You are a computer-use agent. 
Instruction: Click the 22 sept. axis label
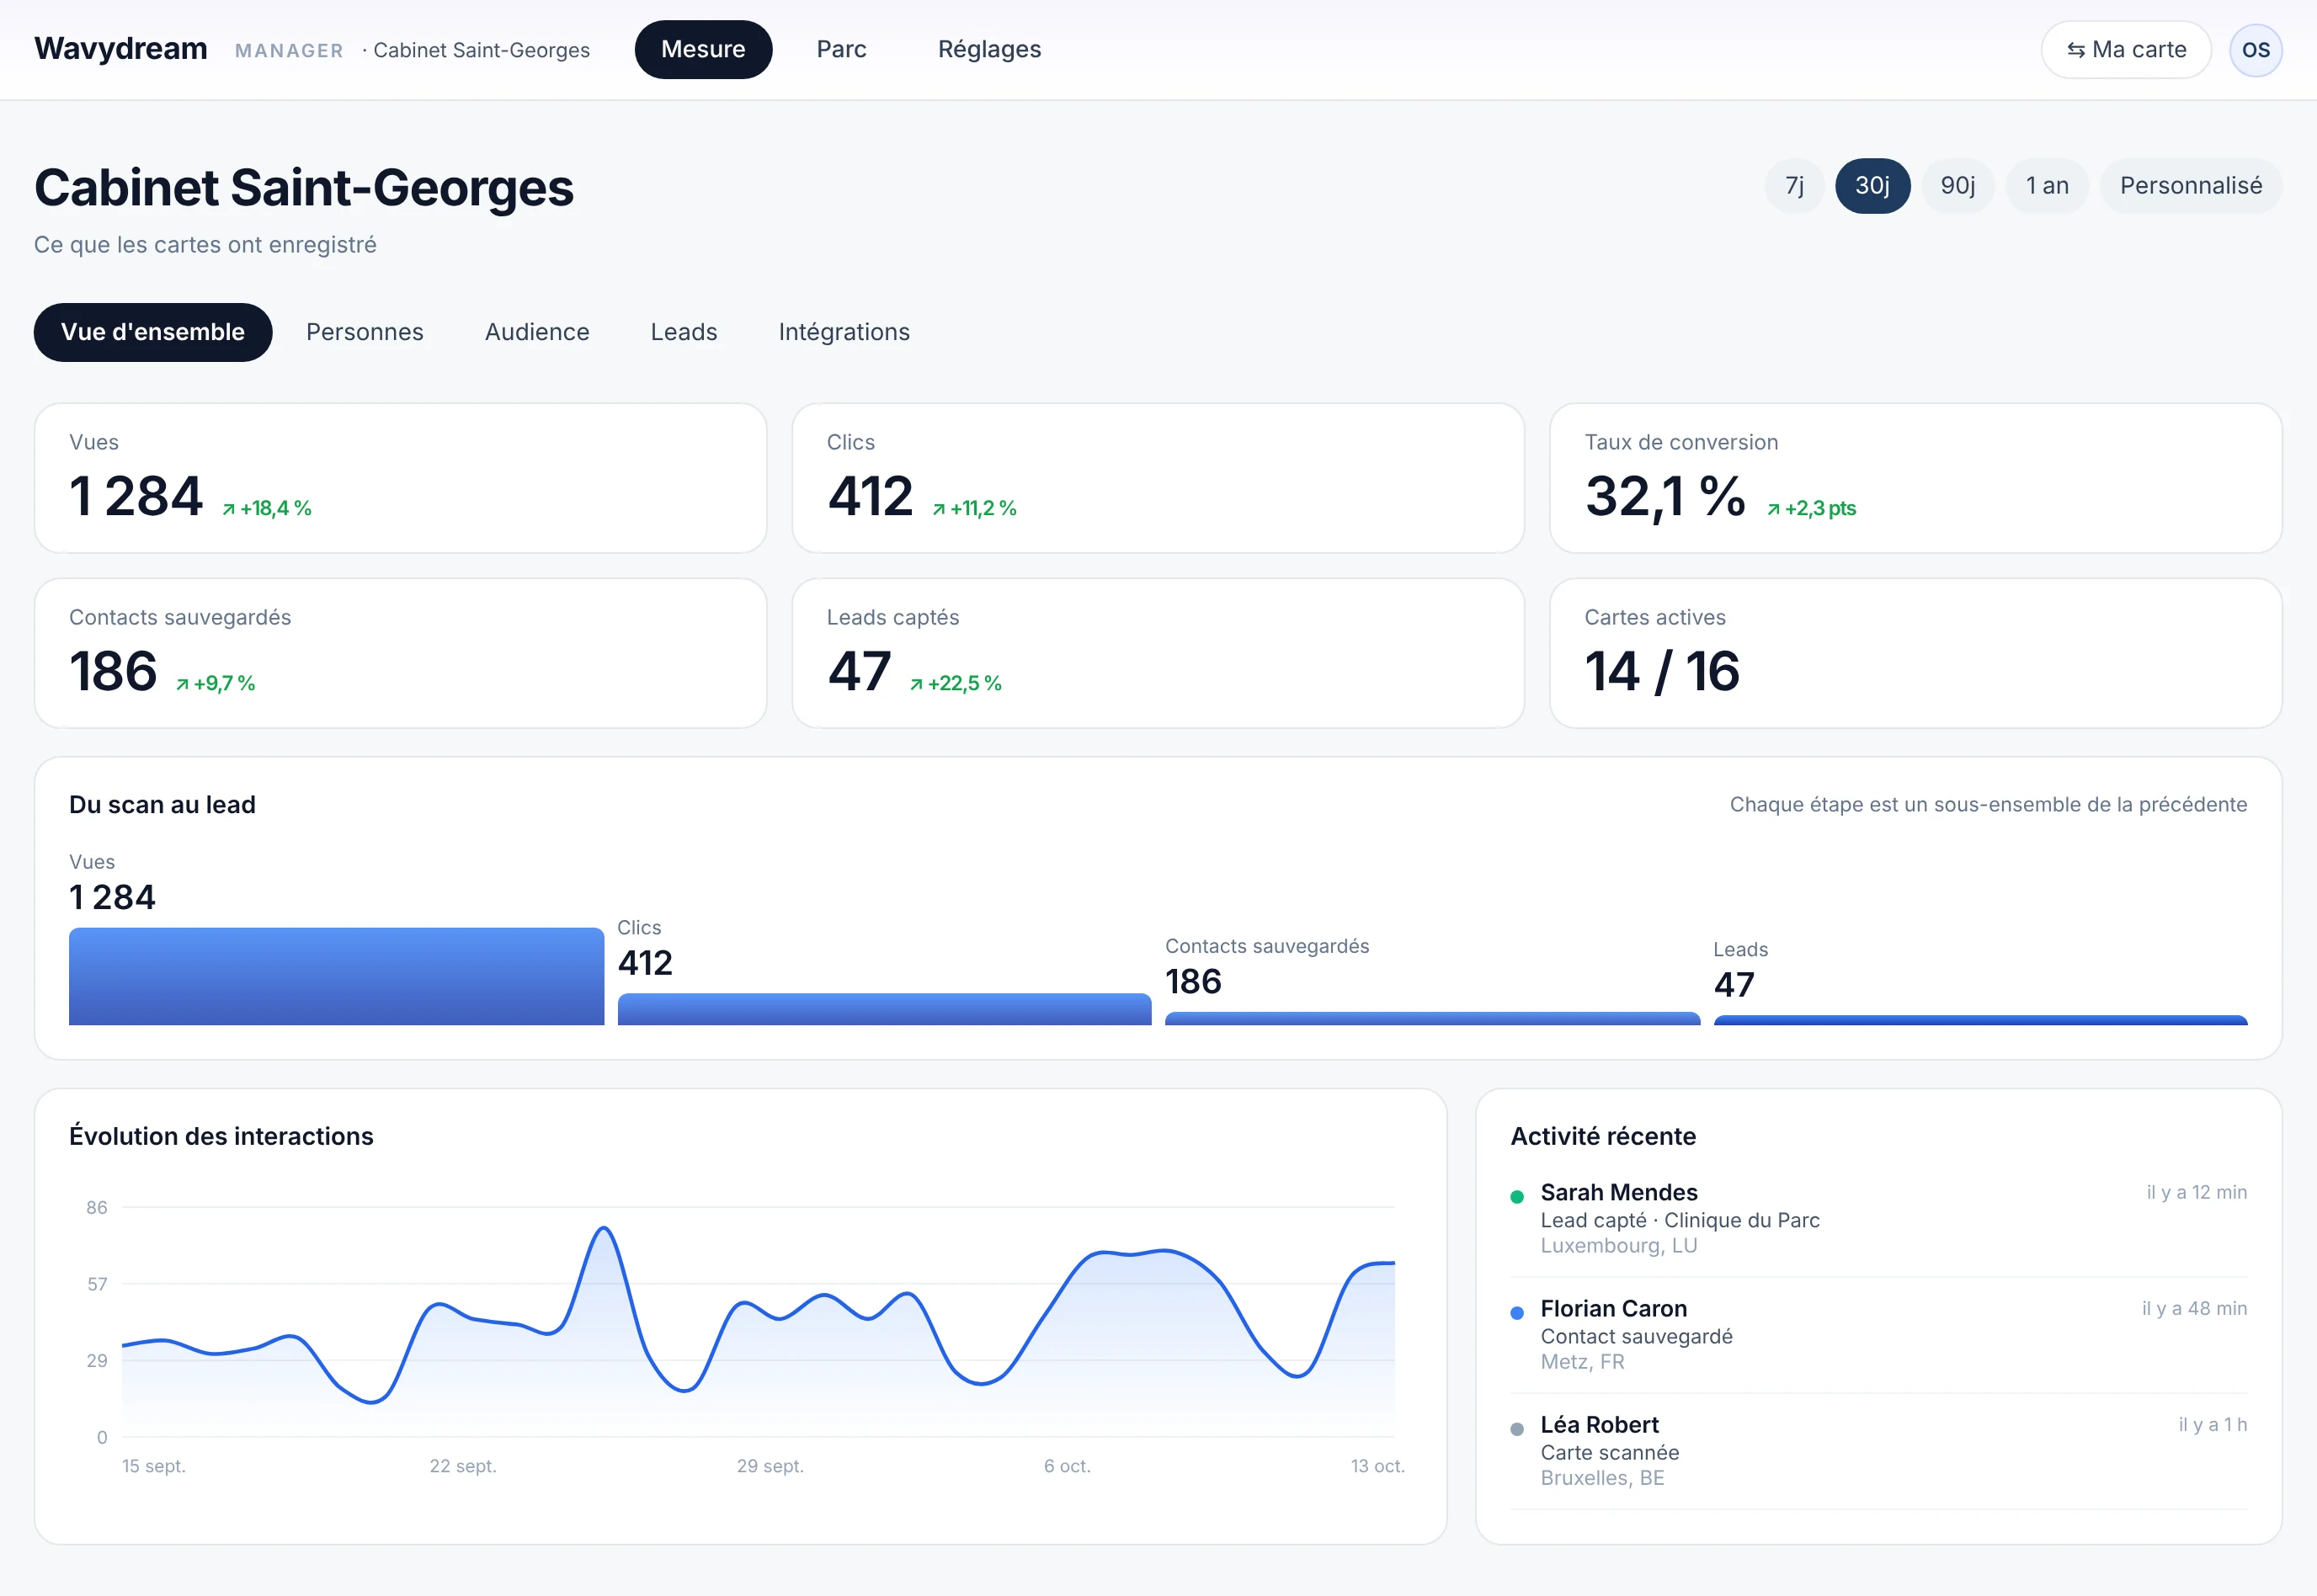463,1466
